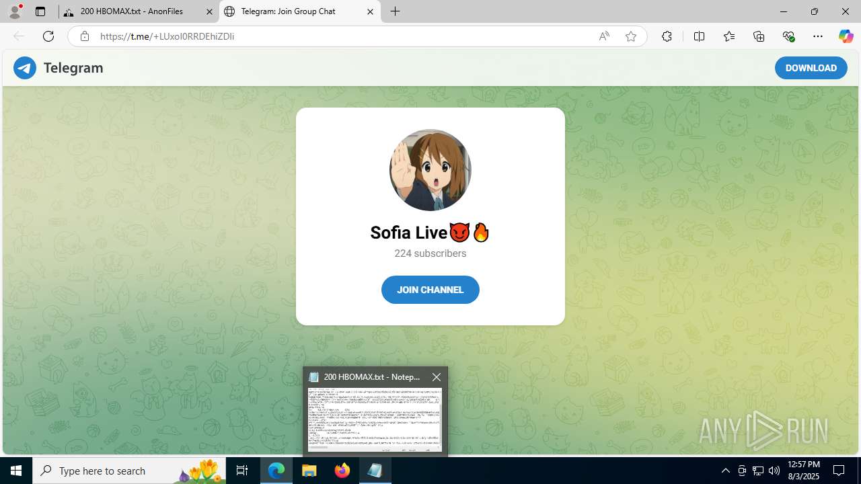Open Settings and more menu
This screenshot has width=861, height=484.
point(818,36)
